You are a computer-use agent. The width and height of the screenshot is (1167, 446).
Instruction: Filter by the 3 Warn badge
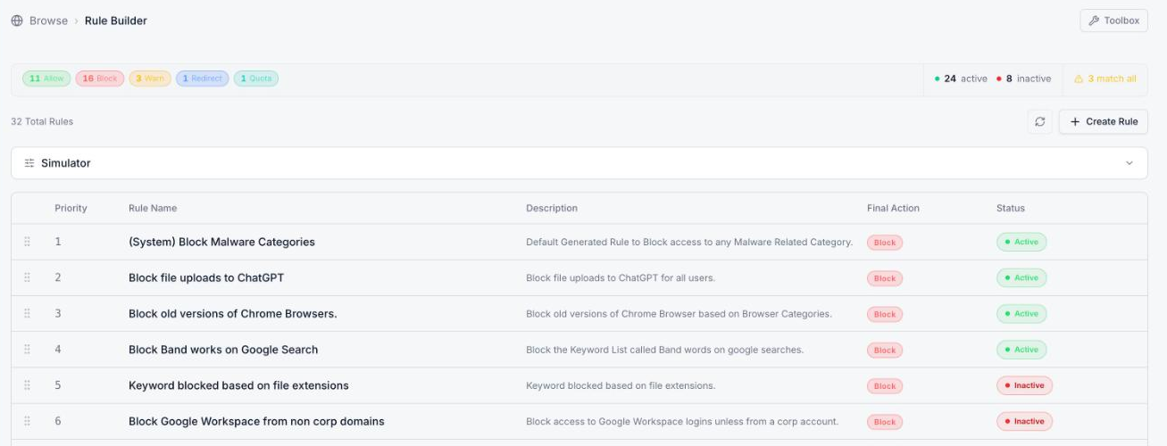pos(150,78)
